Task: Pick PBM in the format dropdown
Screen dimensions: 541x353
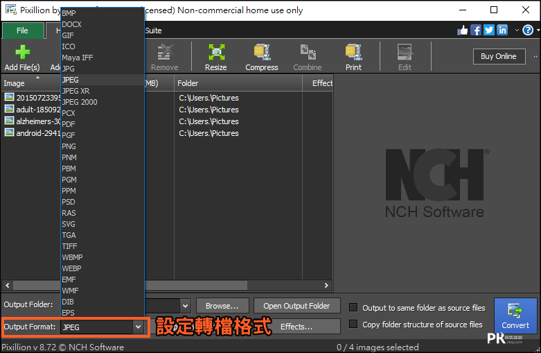Action: click(x=103, y=169)
